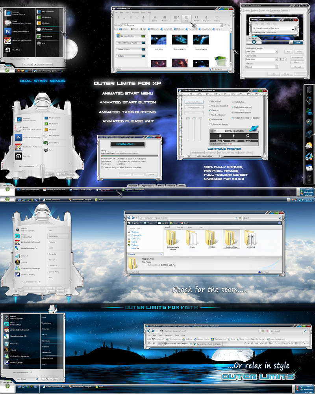315x394 pixels.
Task: Click the Search field in Vista Explorer
Action: click(x=262, y=218)
